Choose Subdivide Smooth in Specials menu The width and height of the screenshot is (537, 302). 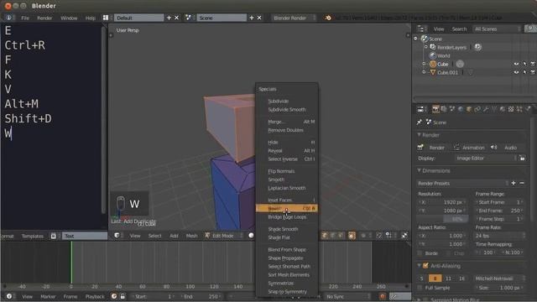pyautogui.click(x=287, y=110)
